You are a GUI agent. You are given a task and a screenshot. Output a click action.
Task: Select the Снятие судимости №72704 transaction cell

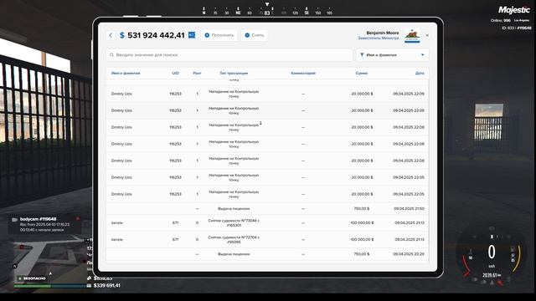click(x=234, y=240)
